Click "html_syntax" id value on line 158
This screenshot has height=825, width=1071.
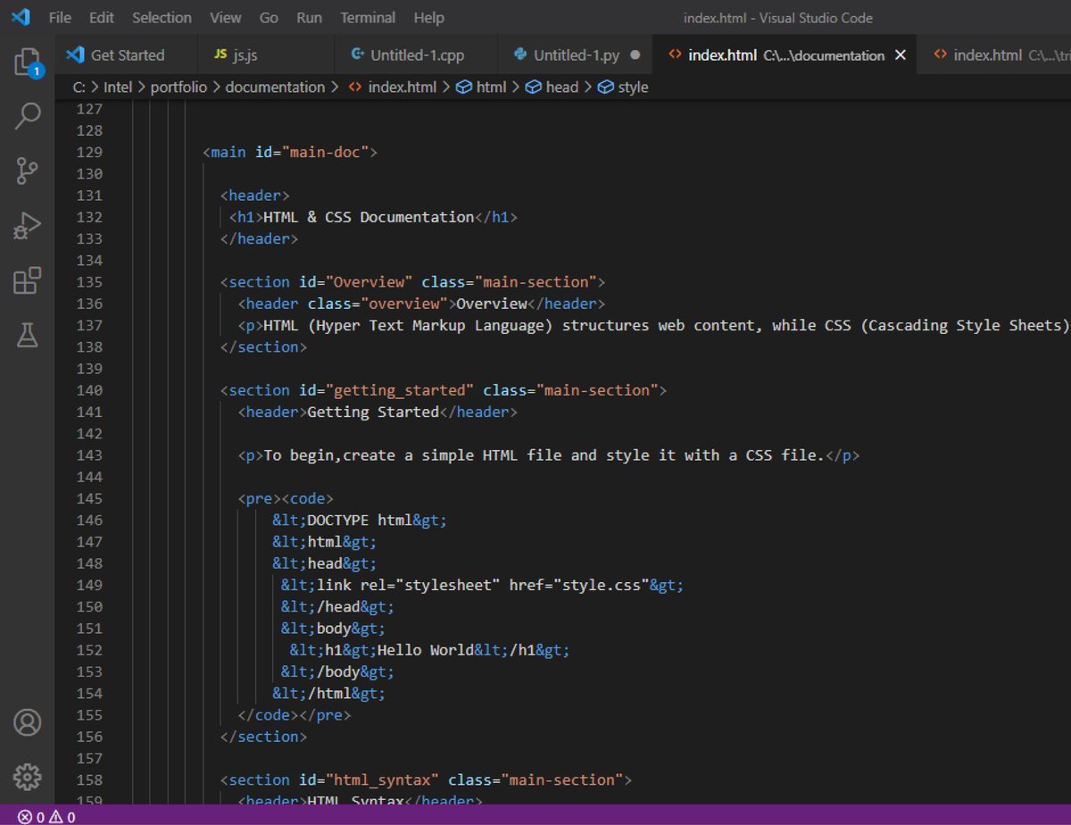[x=383, y=779]
